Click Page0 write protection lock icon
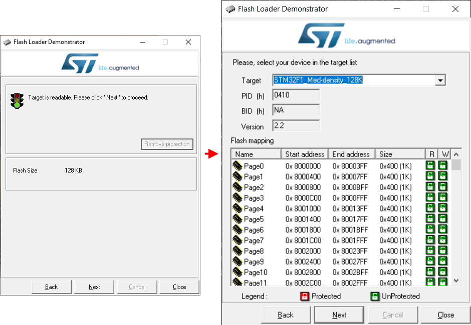The width and height of the screenshot is (471, 325). tap(442, 165)
